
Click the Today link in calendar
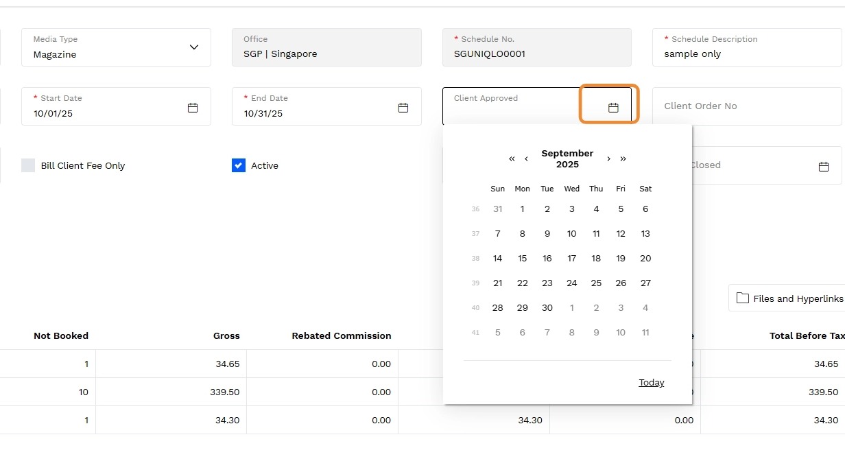coord(651,383)
